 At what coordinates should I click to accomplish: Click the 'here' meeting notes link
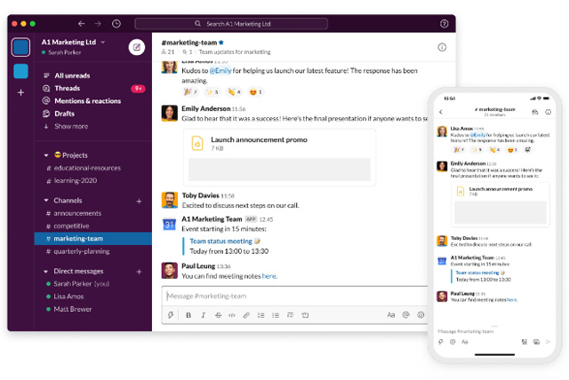268,276
